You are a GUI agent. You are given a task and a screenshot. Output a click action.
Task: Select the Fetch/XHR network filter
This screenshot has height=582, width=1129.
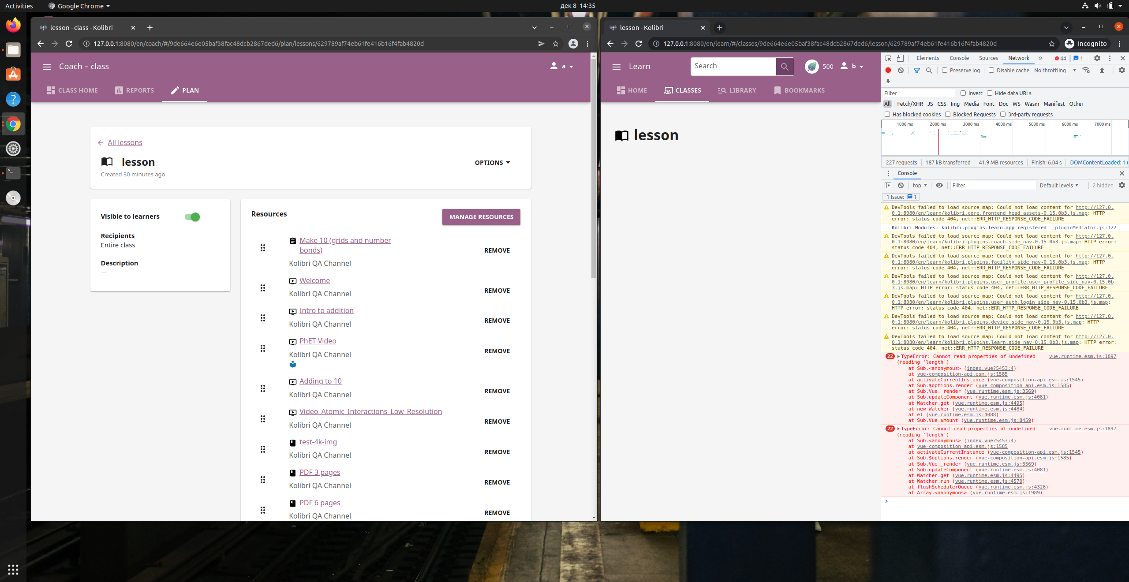910,104
